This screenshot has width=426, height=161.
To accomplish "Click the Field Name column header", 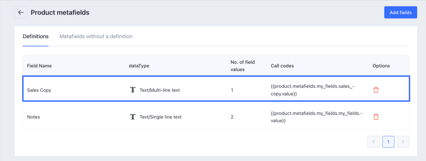I will pos(39,66).
